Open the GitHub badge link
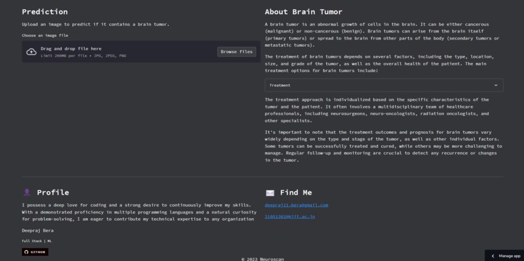The width and height of the screenshot is (524, 261). pyautogui.click(x=35, y=252)
